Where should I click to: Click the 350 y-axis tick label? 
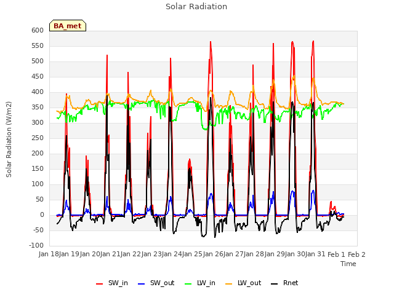click(38, 107)
